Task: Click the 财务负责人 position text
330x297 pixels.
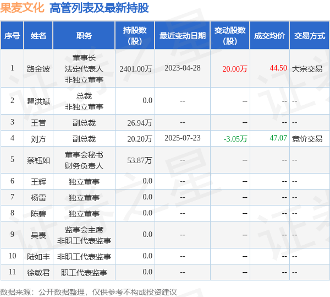Action: point(84,166)
